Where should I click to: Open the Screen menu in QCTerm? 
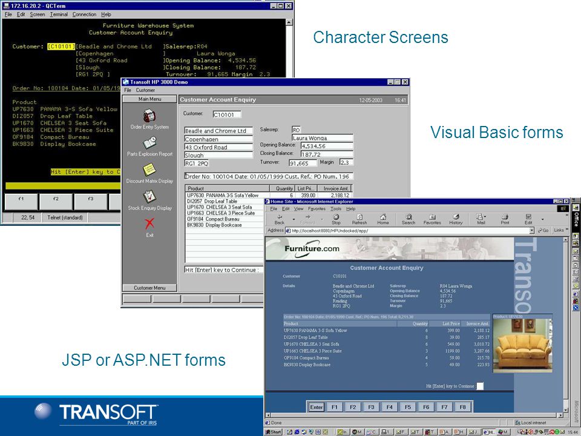37,15
